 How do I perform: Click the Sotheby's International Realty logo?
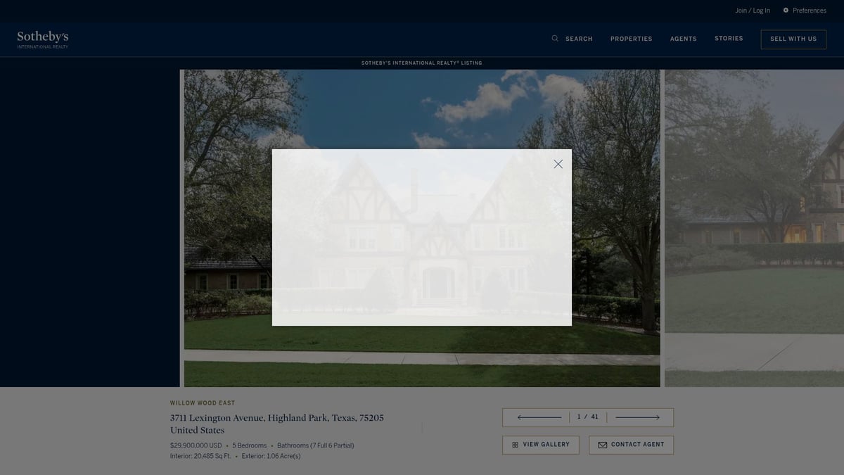point(41,39)
